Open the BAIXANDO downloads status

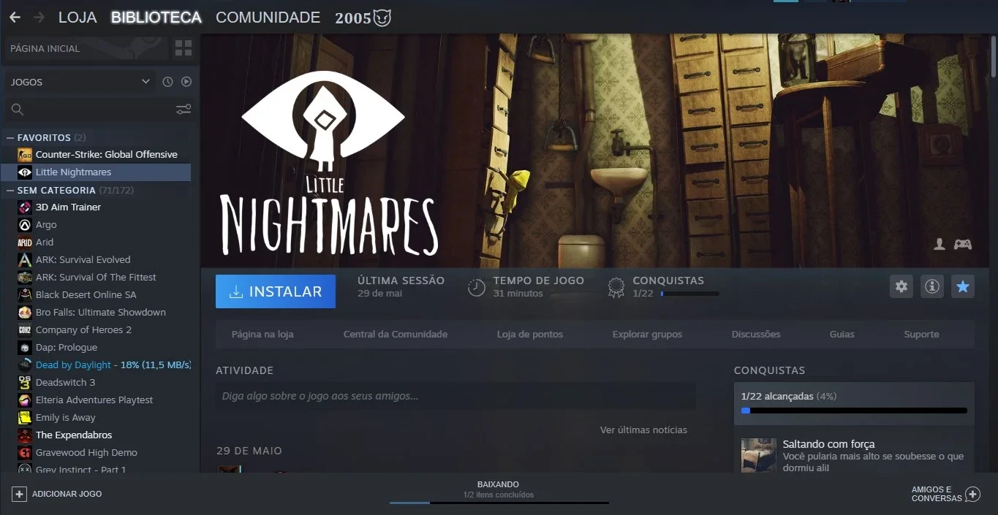click(x=499, y=489)
